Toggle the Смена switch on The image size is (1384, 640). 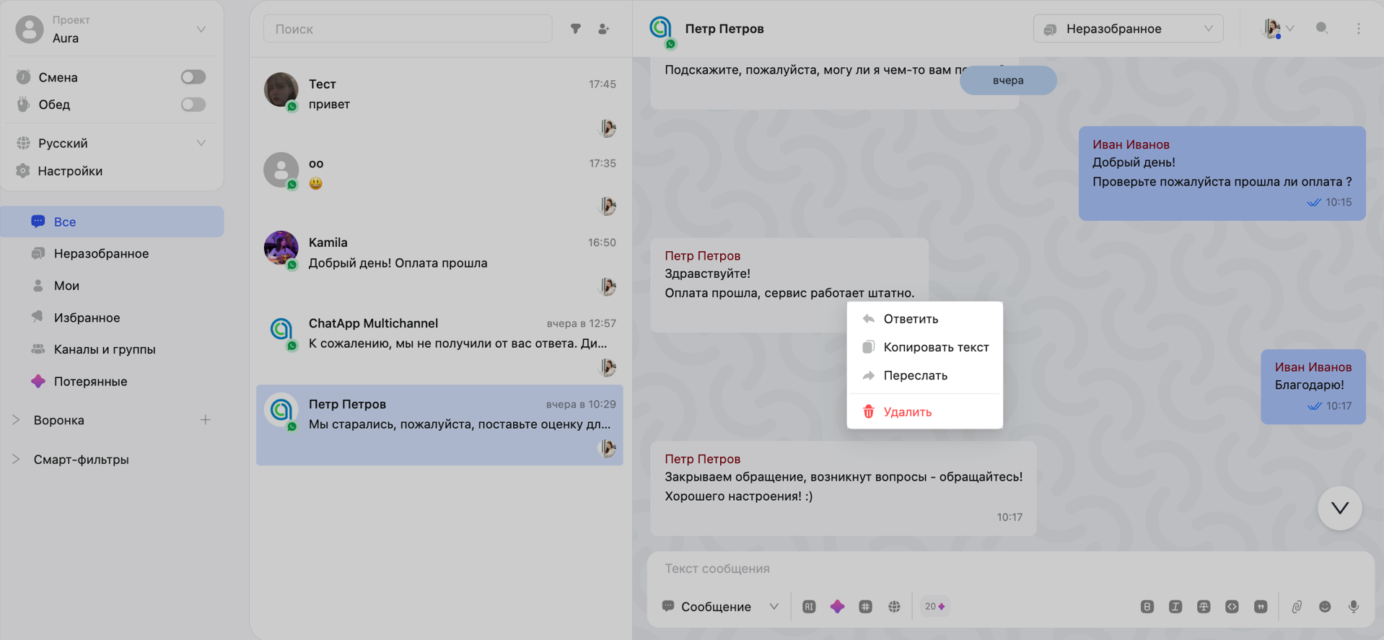pos(193,77)
